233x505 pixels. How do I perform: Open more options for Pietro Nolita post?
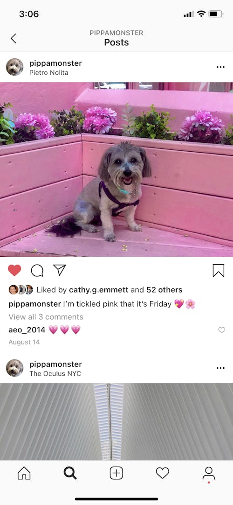click(220, 67)
